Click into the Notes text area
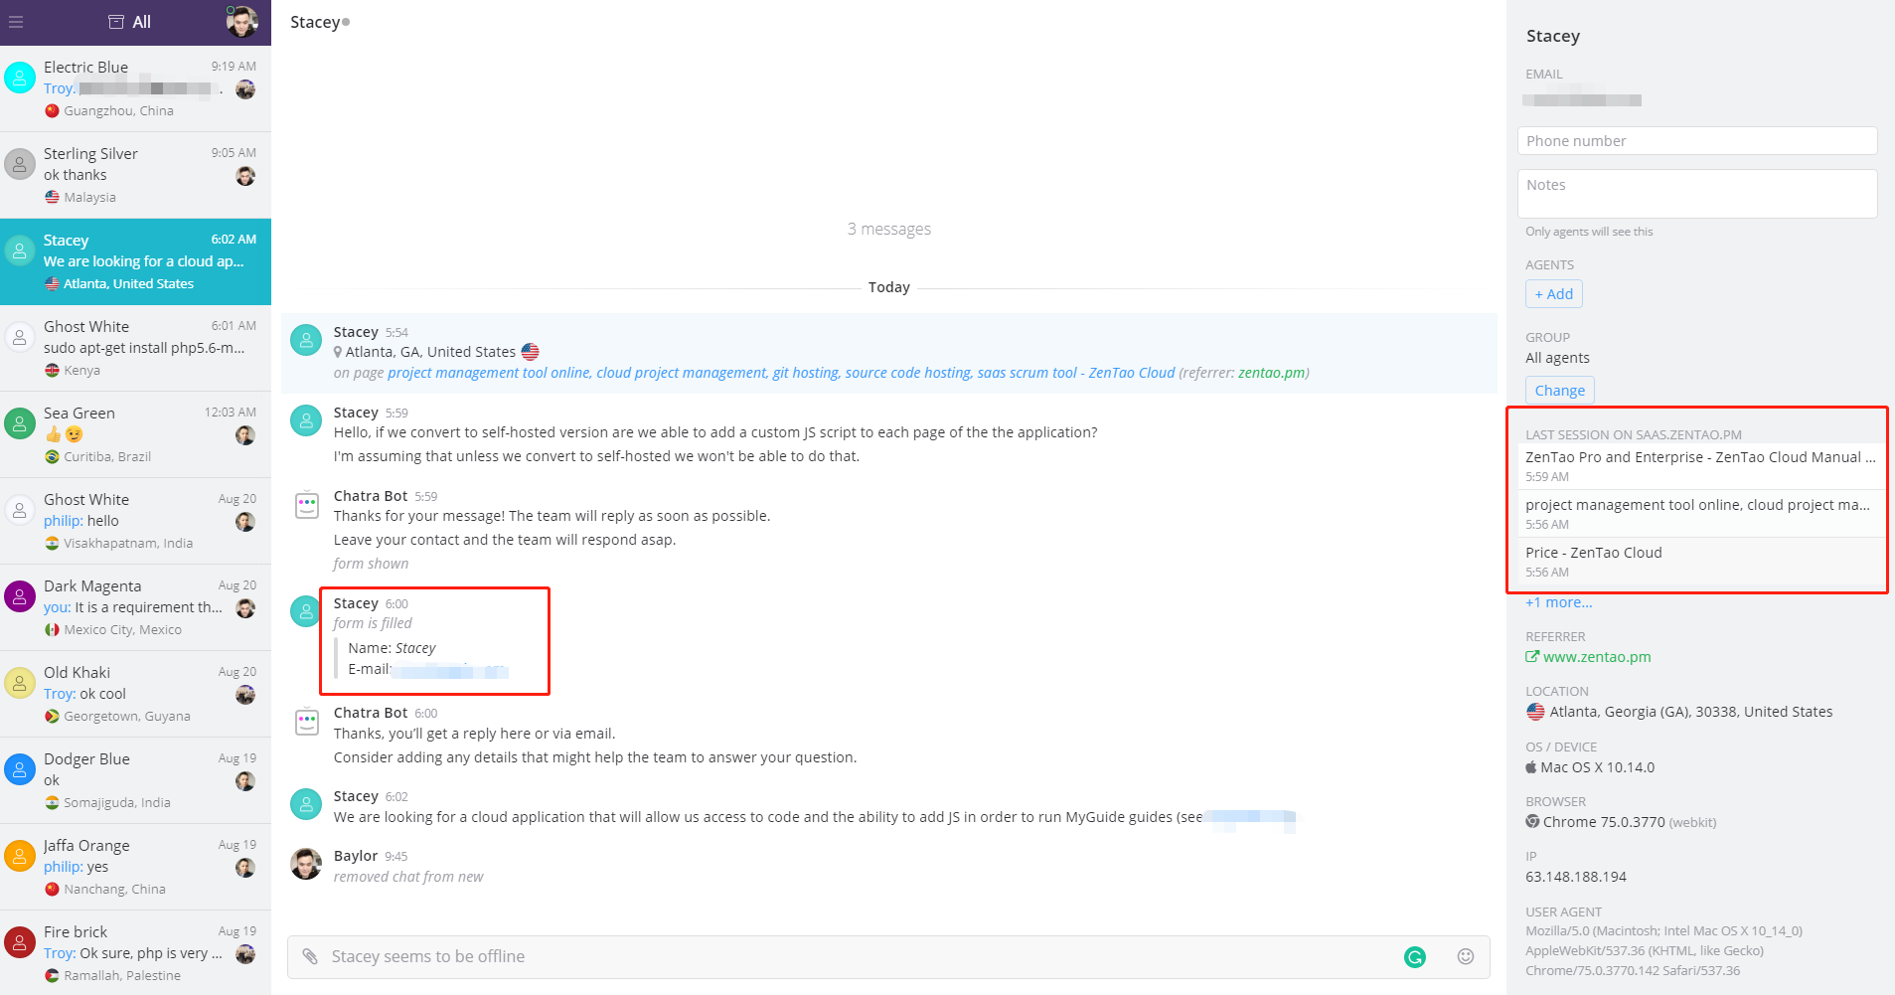The height and width of the screenshot is (995, 1895). (x=1696, y=194)
